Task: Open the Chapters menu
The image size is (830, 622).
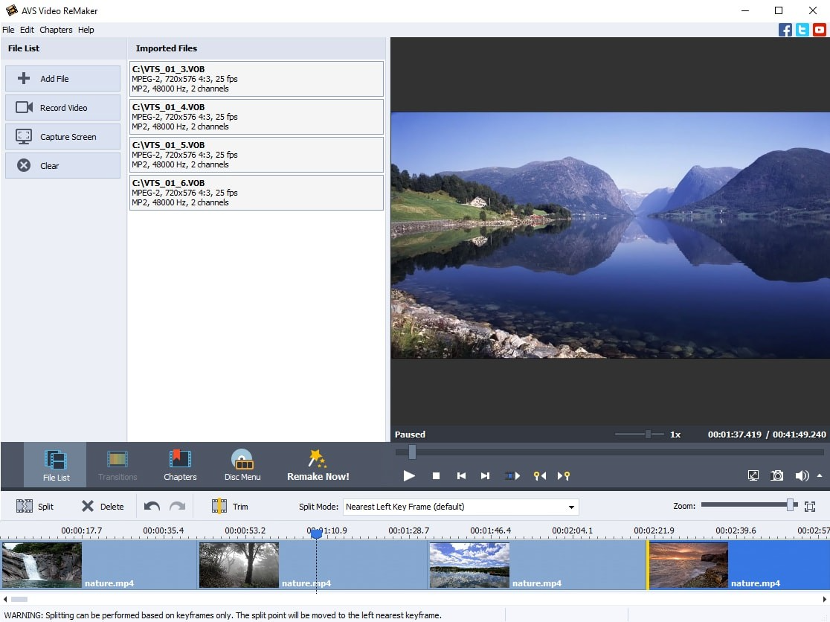Action: pos(56,30)
